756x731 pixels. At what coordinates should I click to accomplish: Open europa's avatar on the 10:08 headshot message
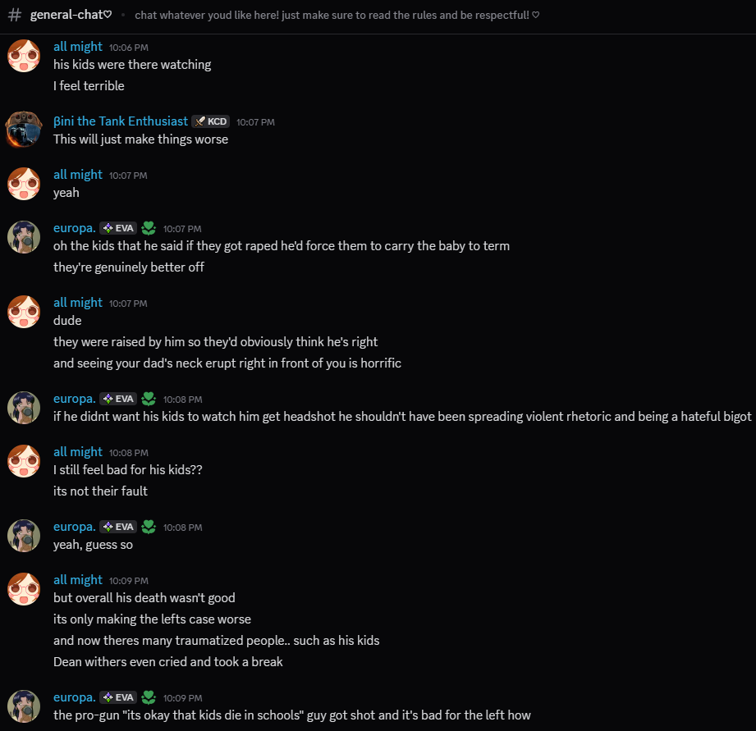(24, 408)
